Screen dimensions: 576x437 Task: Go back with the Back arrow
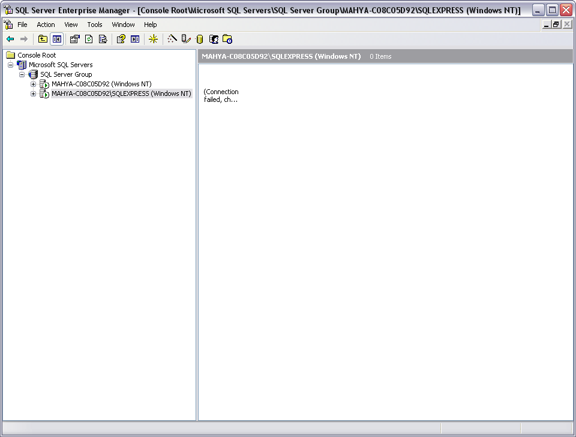click(x=10, y=39)
